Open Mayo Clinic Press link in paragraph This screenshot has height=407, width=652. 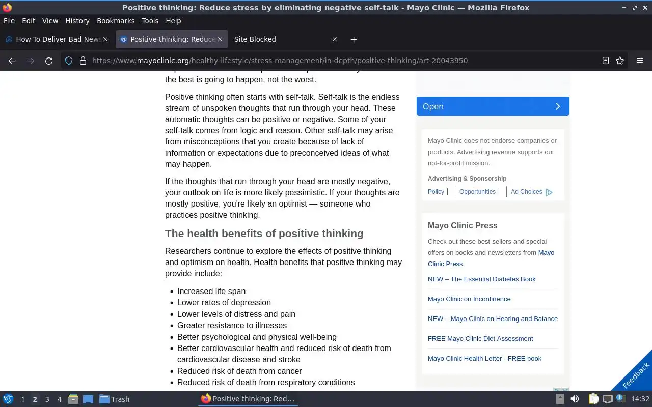(491, 258)
